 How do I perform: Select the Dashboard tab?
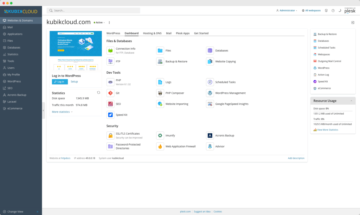click(131, 33)
